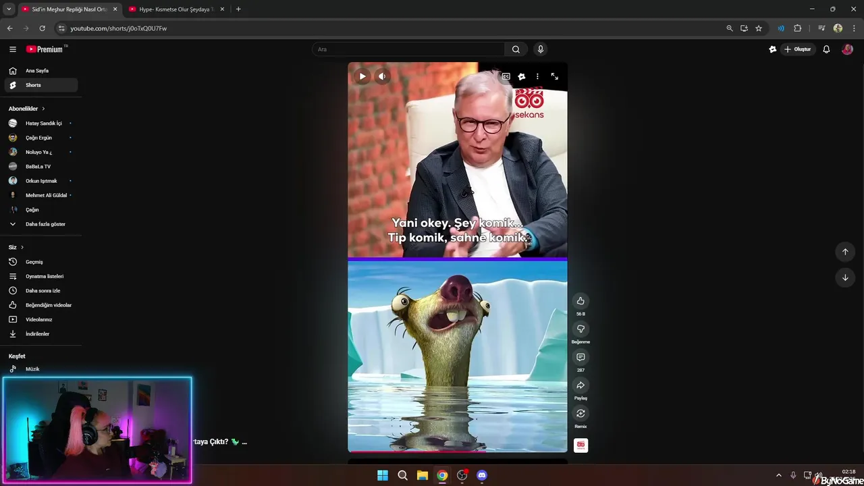Open the media control music icon in Chrome
This screenshot has height=486, width=864.
pos(821,28)
